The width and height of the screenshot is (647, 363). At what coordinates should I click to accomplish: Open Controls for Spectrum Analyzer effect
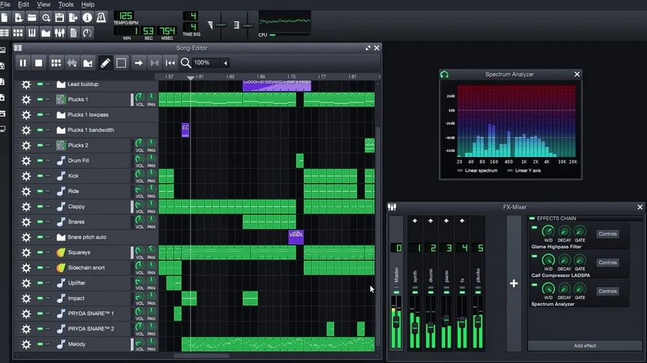(x=608, y=291)
